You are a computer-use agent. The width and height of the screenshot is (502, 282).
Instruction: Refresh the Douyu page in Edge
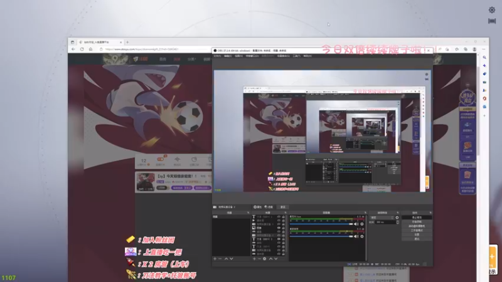pos(82,50)
